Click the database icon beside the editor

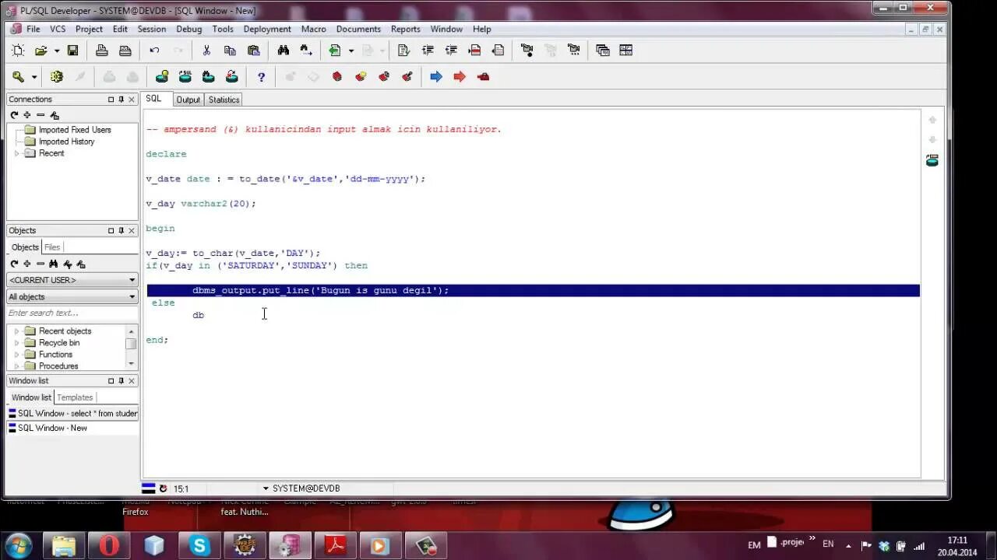932,160
